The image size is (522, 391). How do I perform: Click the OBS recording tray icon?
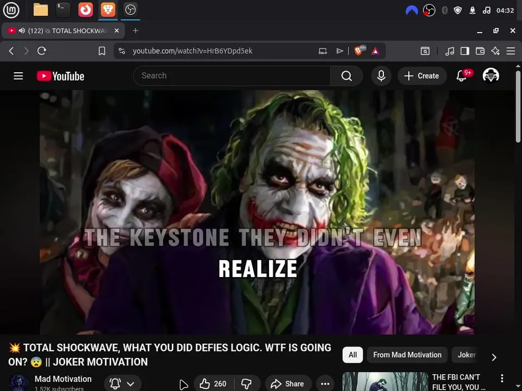[x=429, y=10]
